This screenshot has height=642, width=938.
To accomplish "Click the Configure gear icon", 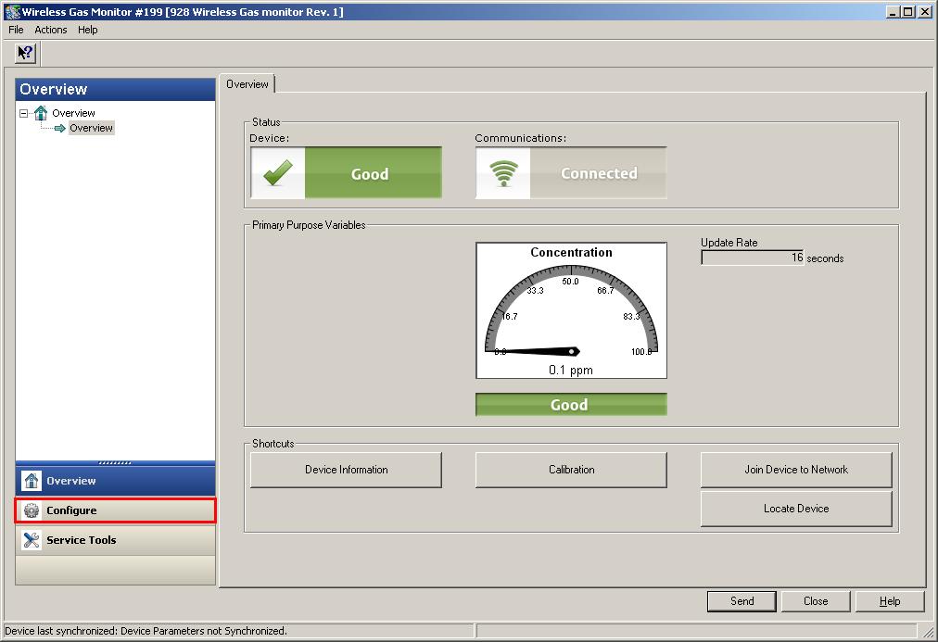I will click(32, 510).
